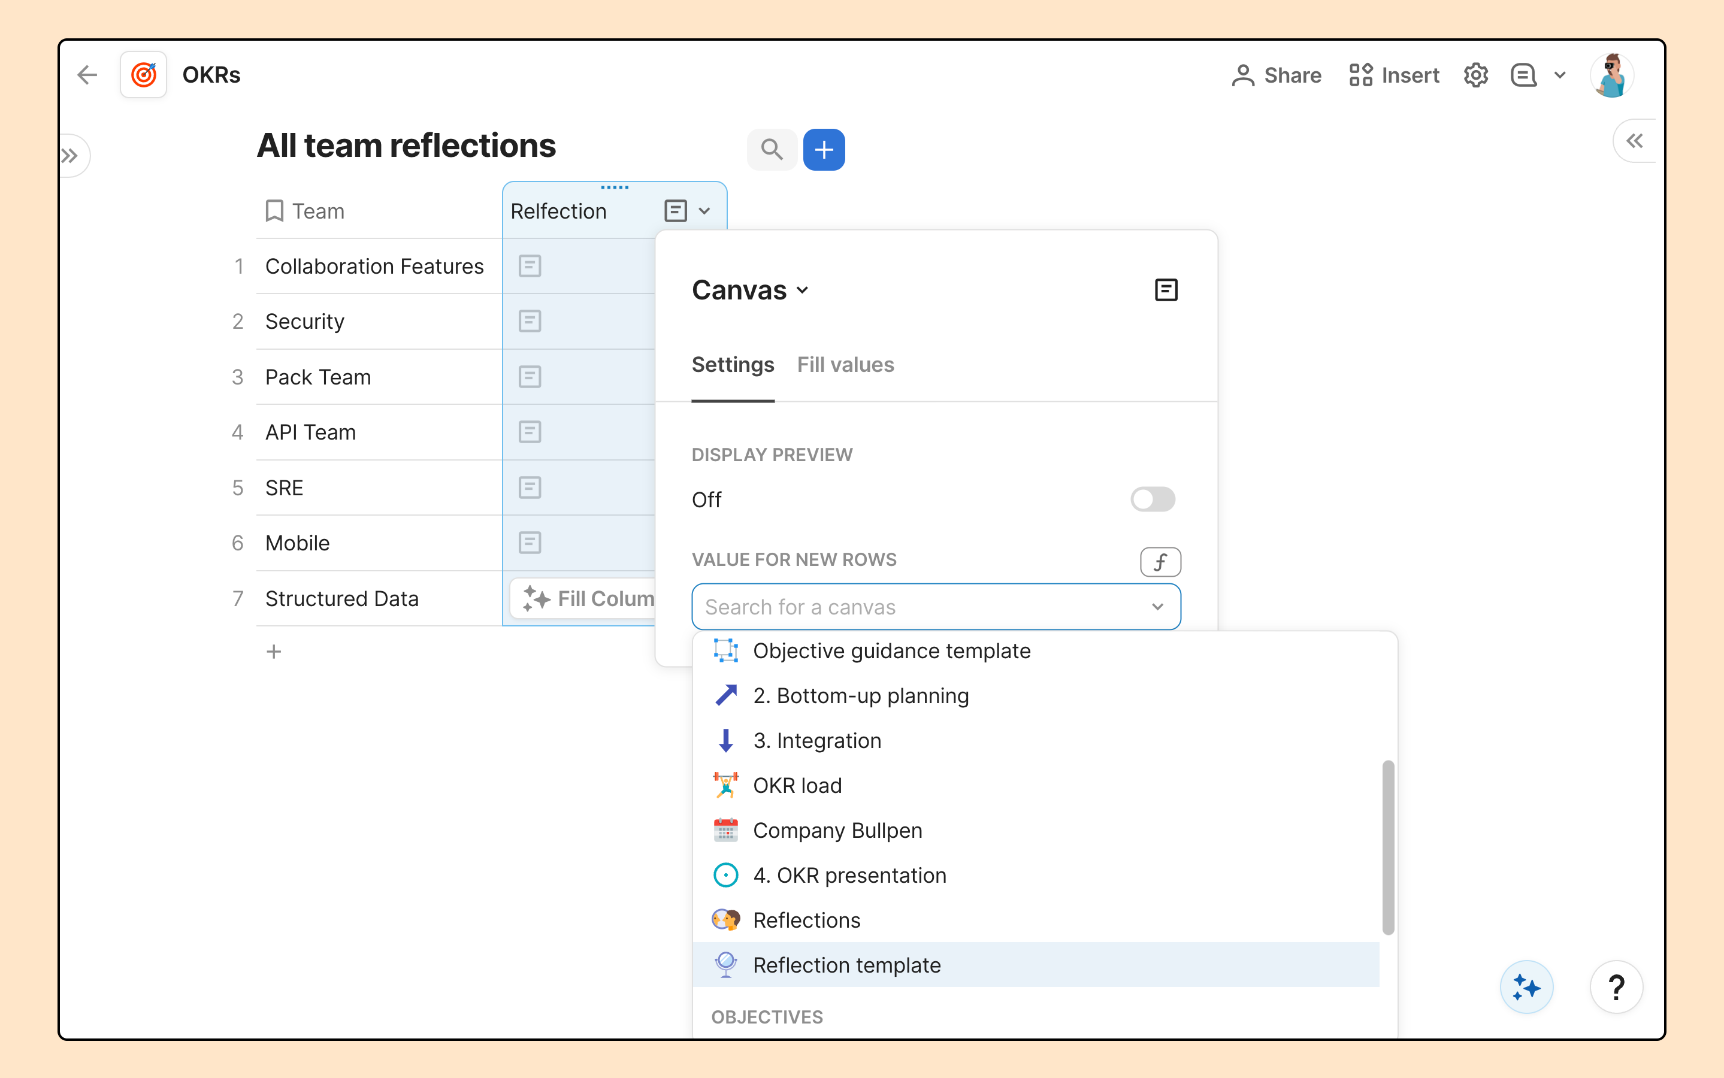Click the Fill Column AI button
This screenshot has height=1078, width=1724.
pos(584,598)
